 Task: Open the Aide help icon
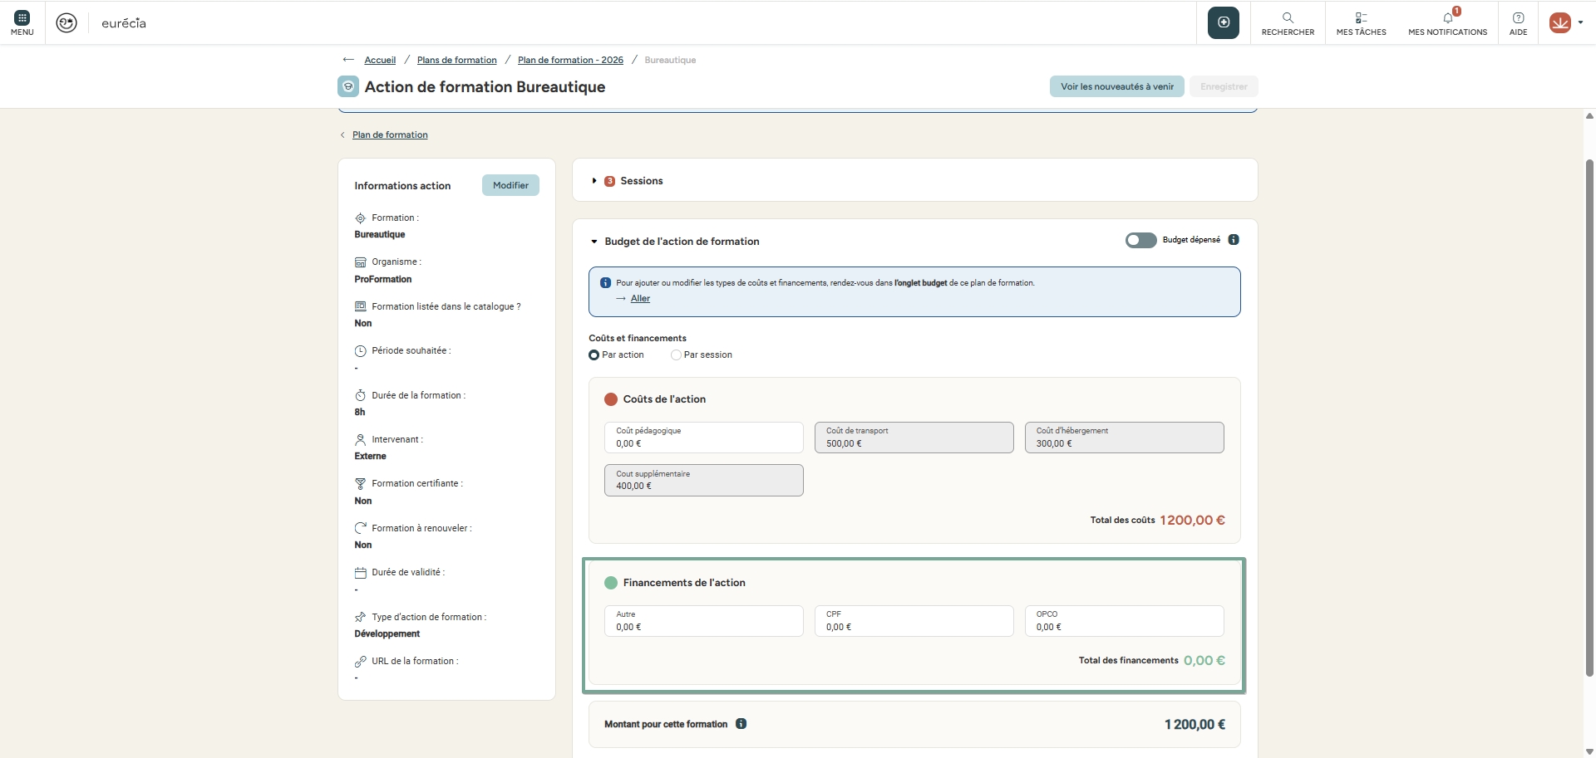tap(1518, 18)
